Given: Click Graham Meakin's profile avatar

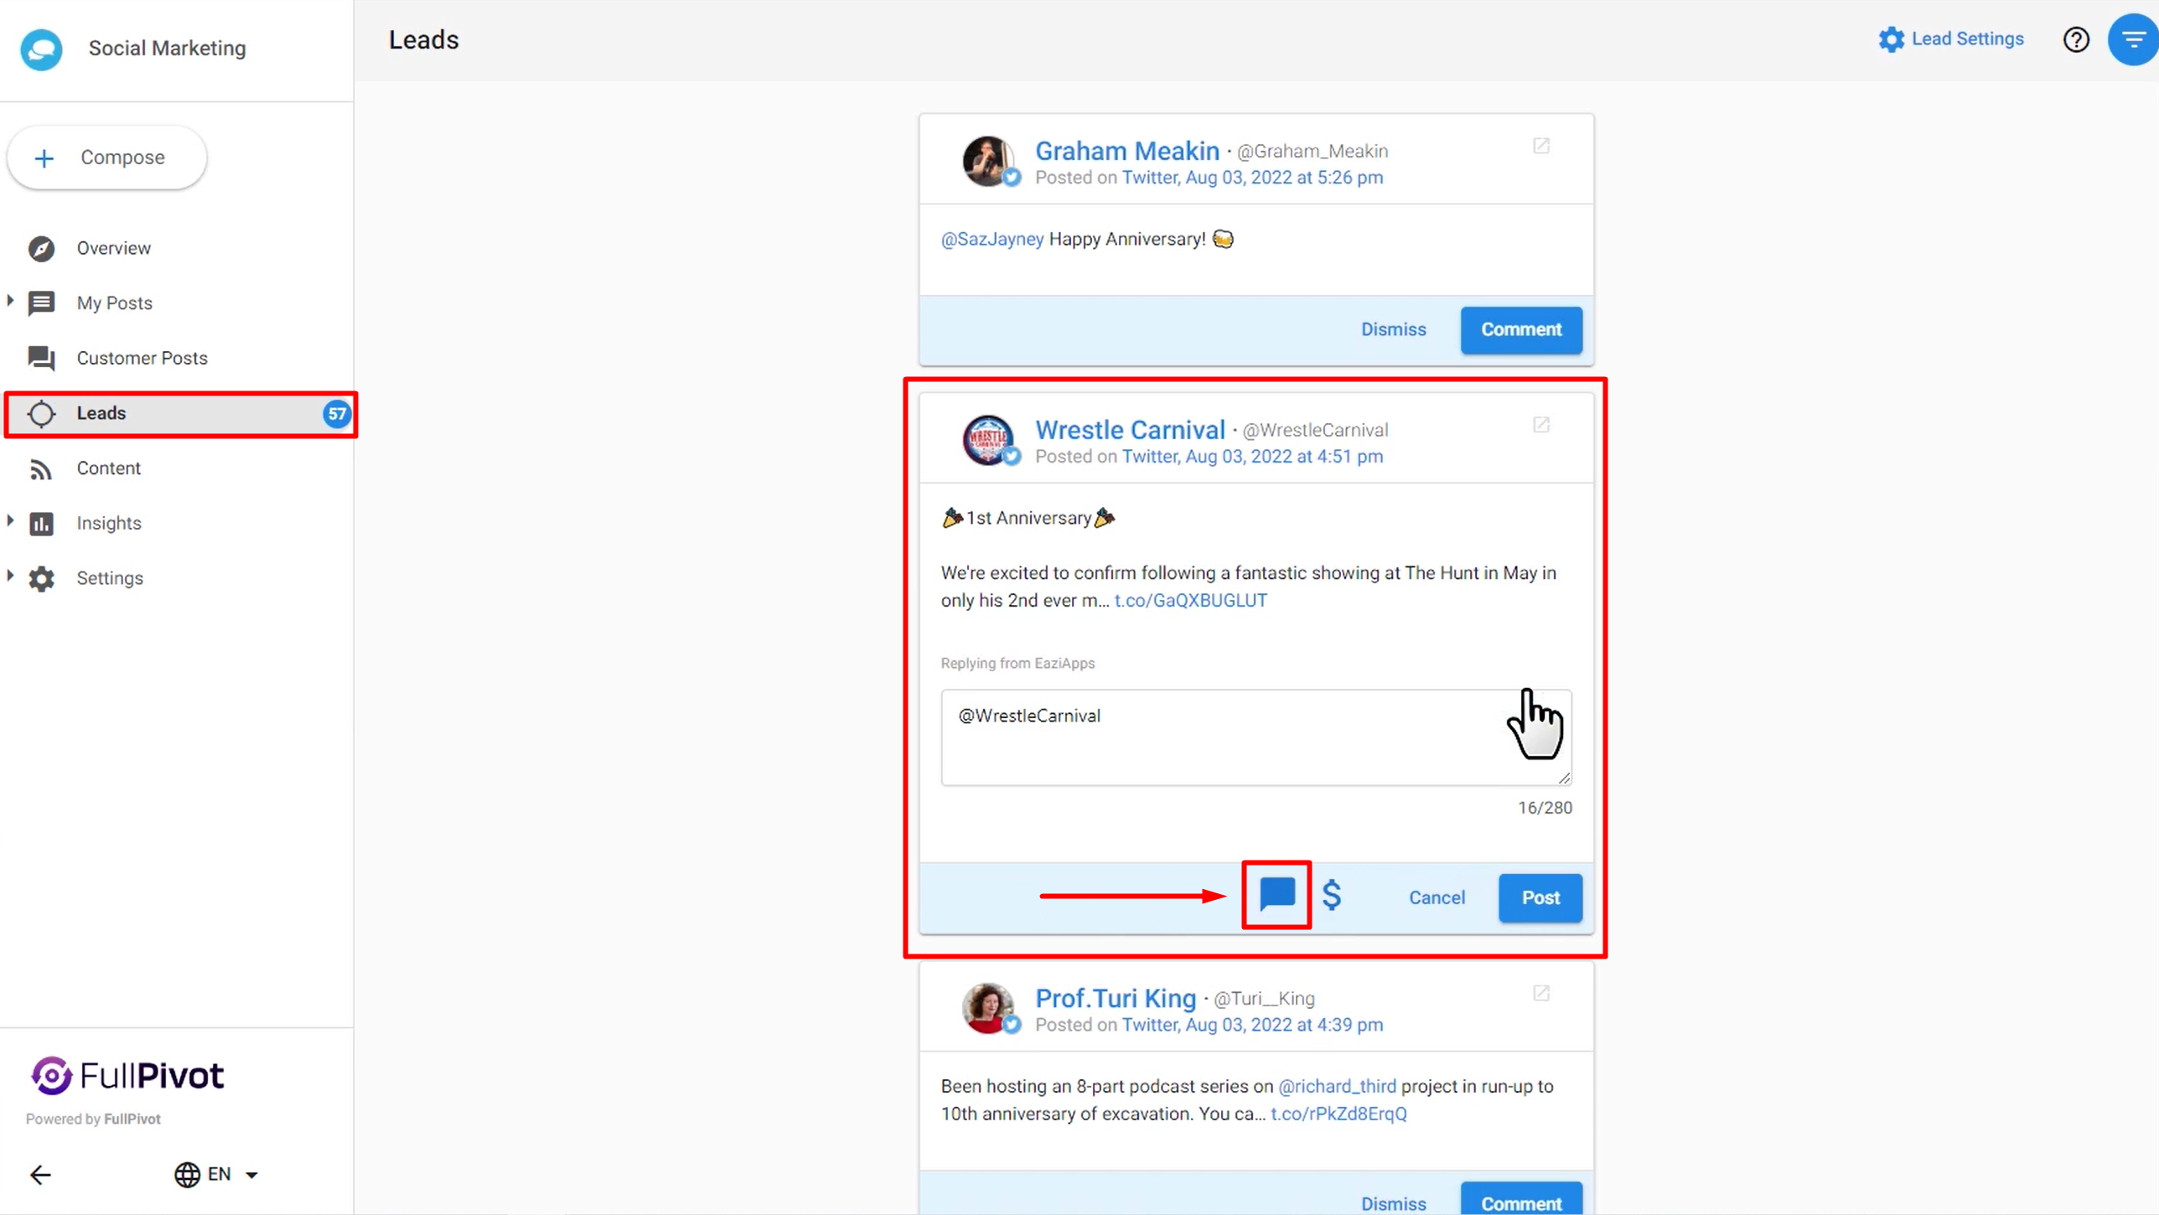Looking at the screenshot, I should [x=988, y=161].
